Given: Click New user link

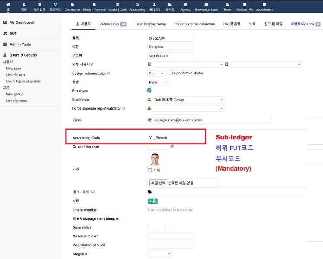Looking at the screenshot, I should (13, 69).
